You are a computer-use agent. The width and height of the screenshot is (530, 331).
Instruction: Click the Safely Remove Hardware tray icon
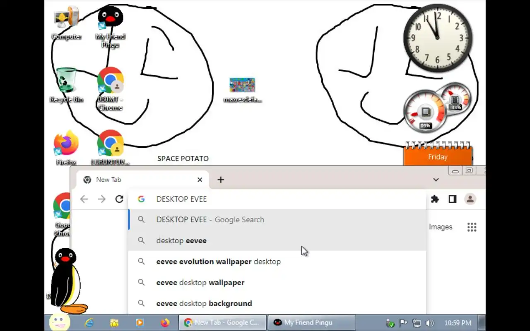pos(390,323)
